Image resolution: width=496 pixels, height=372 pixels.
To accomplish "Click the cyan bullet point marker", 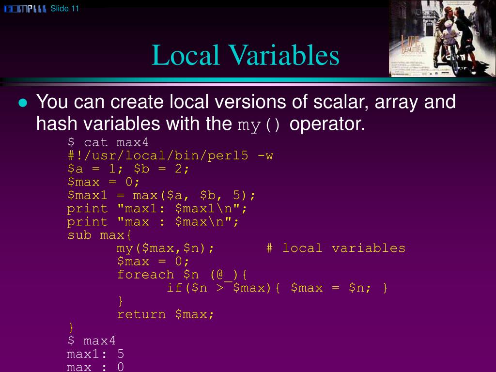I will 23,103.
